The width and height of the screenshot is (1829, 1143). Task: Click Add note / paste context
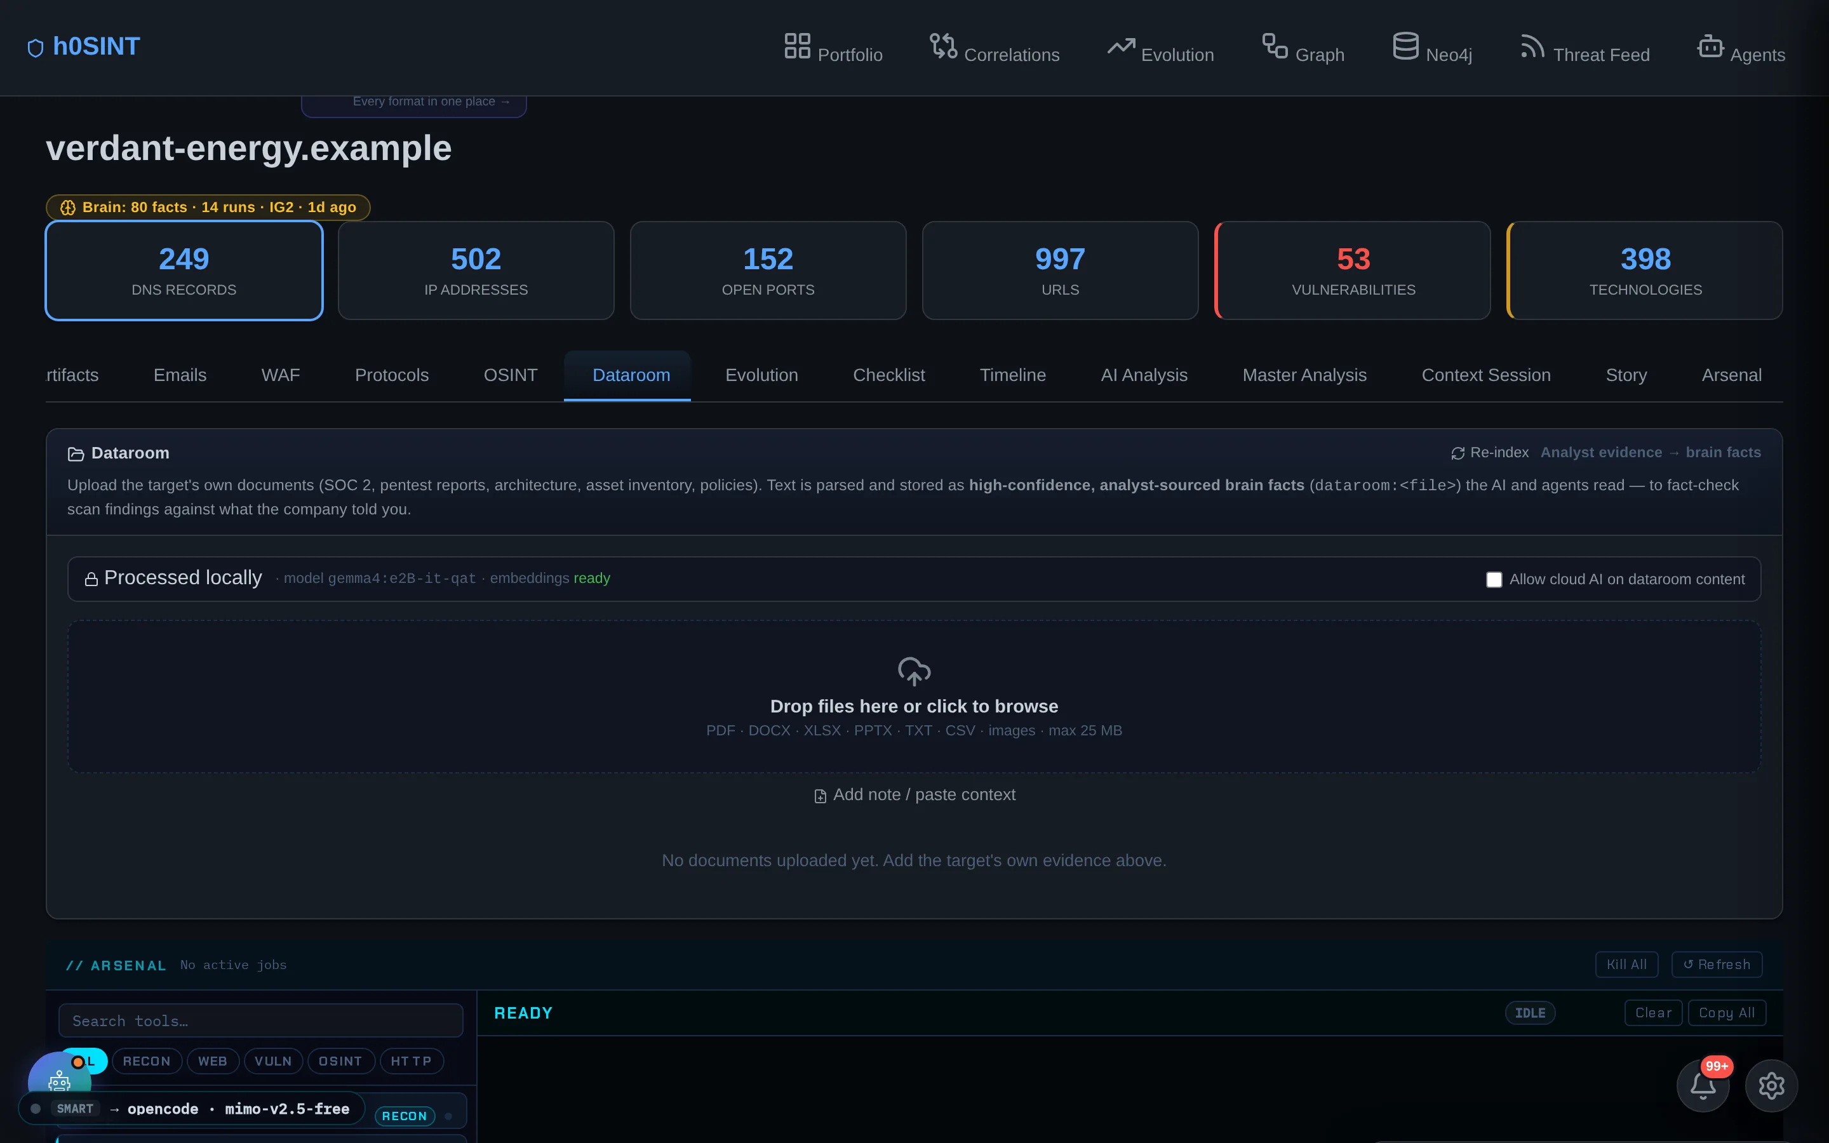point(914,794)
